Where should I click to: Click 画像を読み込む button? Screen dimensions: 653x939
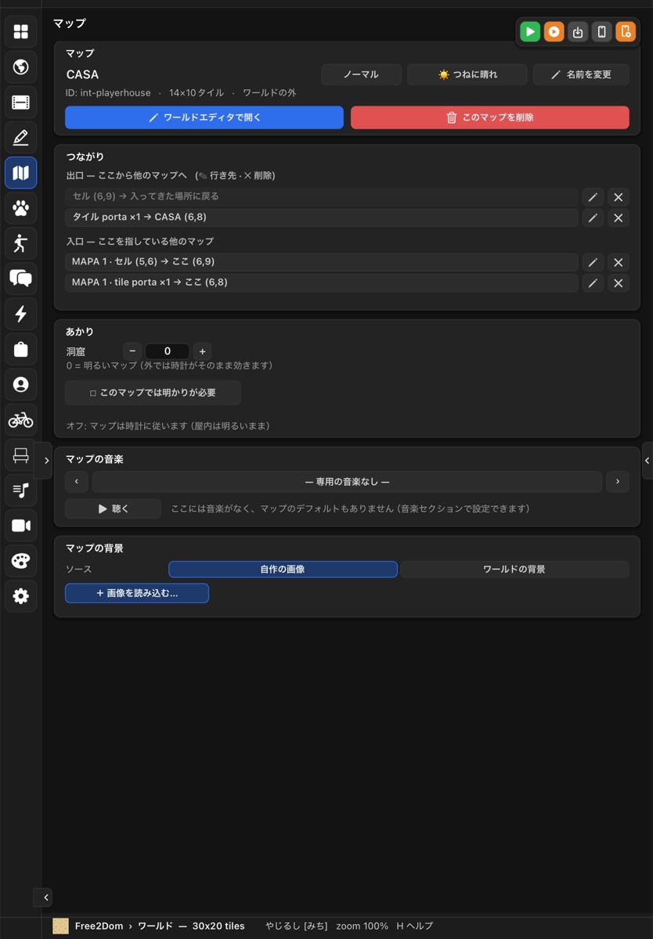click(137, 593)
